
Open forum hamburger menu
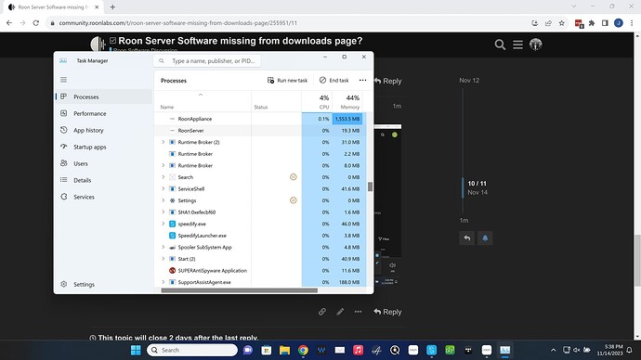coord(517,45)
